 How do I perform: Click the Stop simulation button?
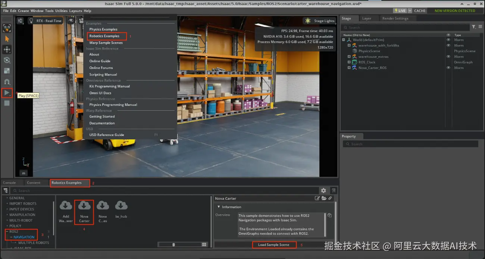tap(7, 103)
